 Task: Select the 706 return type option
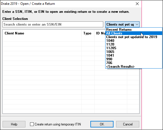(x=134, y=63)
